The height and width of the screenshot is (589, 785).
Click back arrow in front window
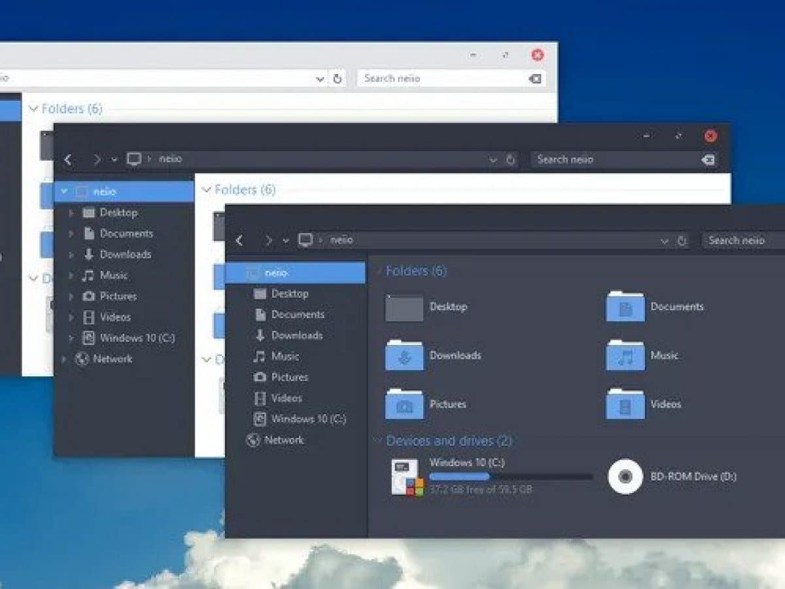[239, 240]
